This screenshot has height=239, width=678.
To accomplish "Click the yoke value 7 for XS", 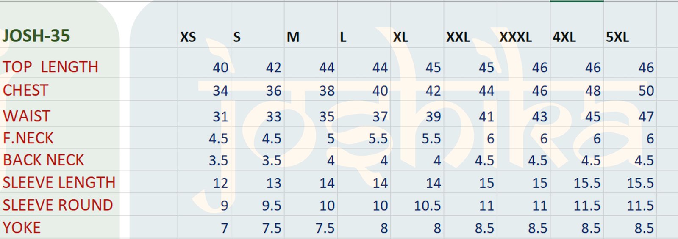I will [224, 228].
